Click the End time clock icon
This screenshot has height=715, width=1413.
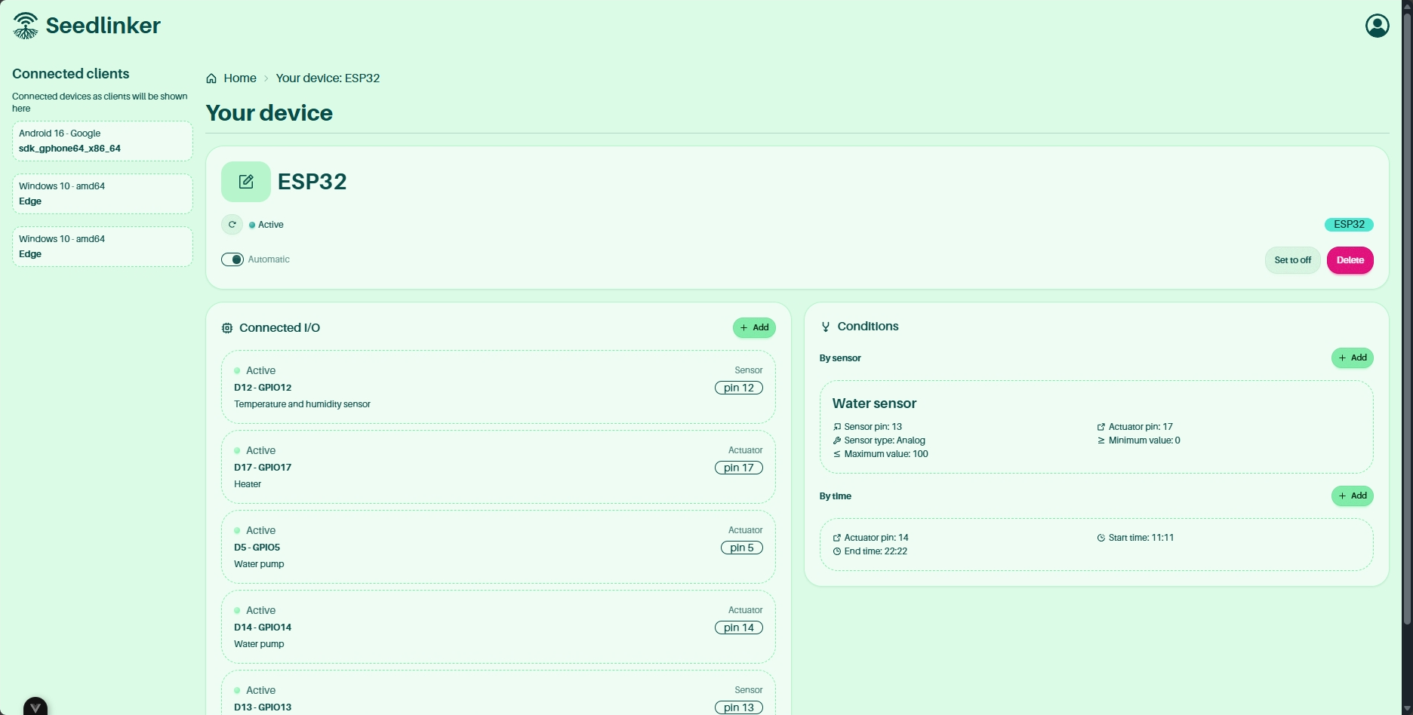coord(837,551)
